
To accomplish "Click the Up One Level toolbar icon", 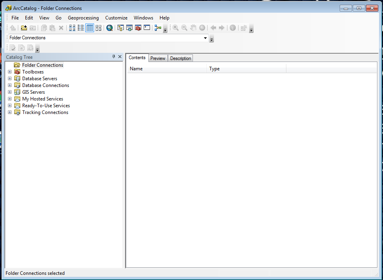I will (13, 28).
